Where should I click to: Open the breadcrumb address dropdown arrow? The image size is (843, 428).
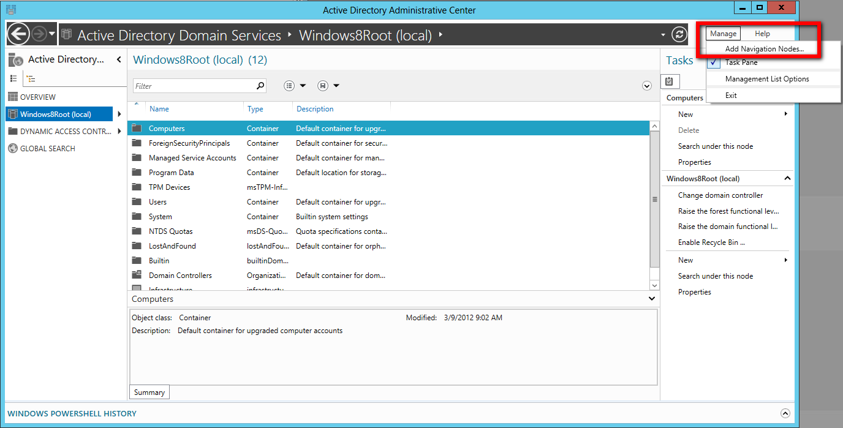663,35
